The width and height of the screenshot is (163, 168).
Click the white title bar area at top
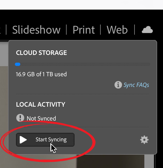[81, 5]
